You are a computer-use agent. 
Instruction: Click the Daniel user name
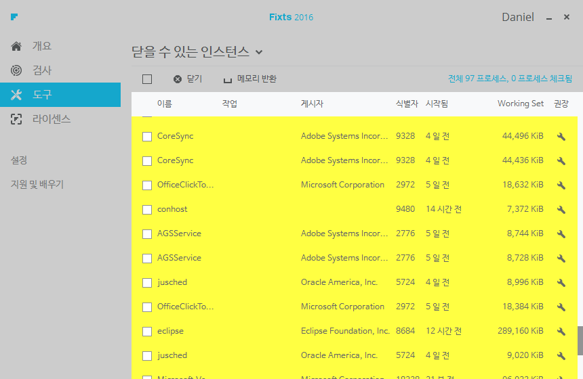[x=517, y=17]
